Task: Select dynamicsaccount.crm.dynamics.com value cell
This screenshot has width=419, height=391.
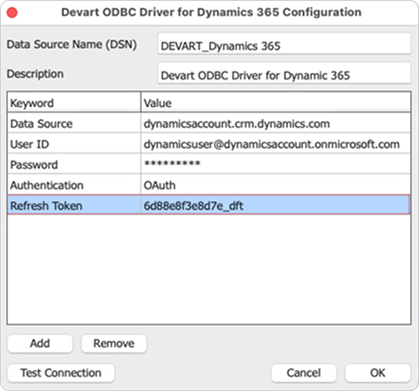Action: [x=275, y=123]
